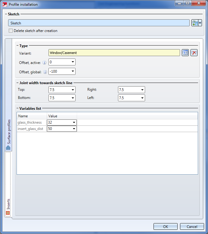The height and width of the screenshot is (234, 208).
Task: Close the Profile installation dialog
Action: click(x=199, y=3)
